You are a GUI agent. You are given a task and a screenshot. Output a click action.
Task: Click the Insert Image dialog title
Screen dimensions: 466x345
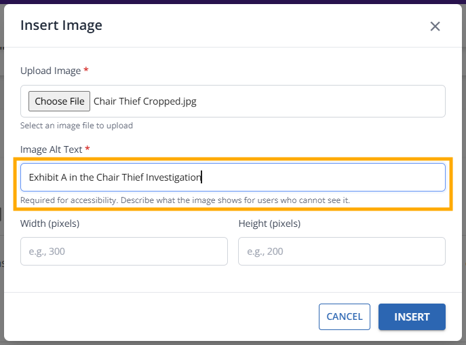61,26
